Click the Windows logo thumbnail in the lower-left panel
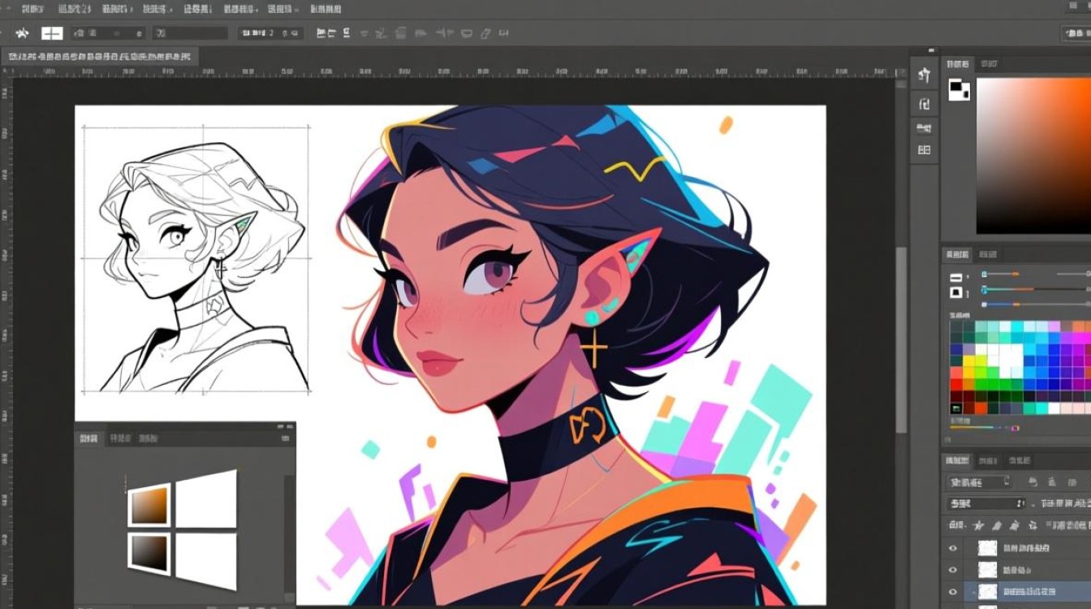Viewport: 1091px width, 609px height. point(183,529)
